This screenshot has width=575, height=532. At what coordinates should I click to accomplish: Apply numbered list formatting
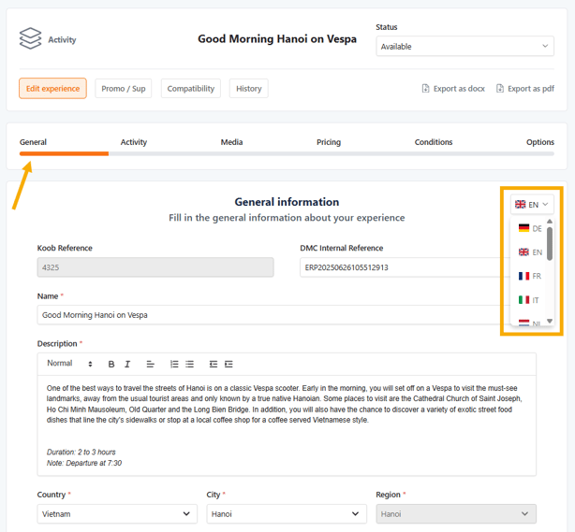[x=174, y=364]
